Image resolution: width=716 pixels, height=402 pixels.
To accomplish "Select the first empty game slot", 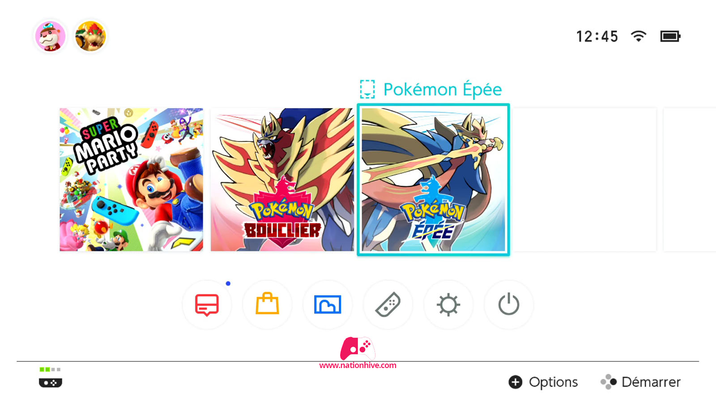I will (x=584, y=180).
